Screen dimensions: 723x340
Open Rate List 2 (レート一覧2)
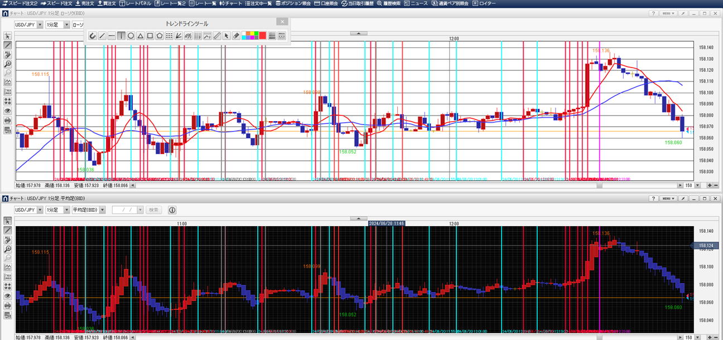pyautogui.click(x=170, y=3)
